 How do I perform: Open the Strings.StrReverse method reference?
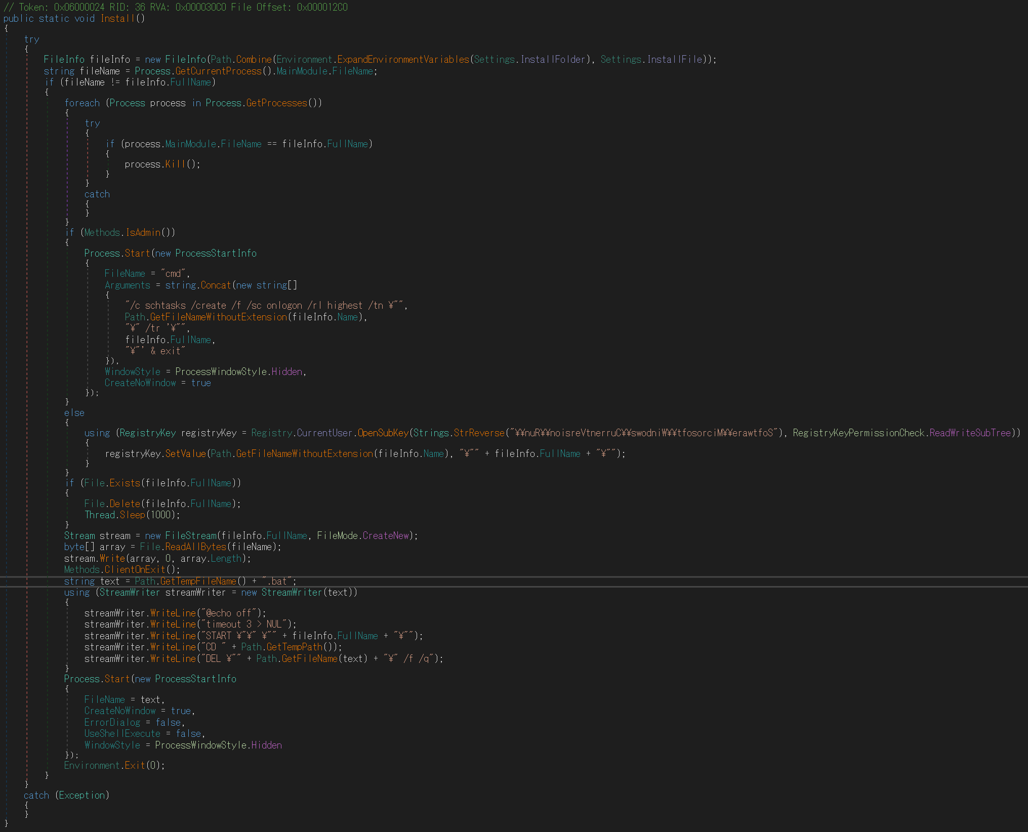point(479,433)
